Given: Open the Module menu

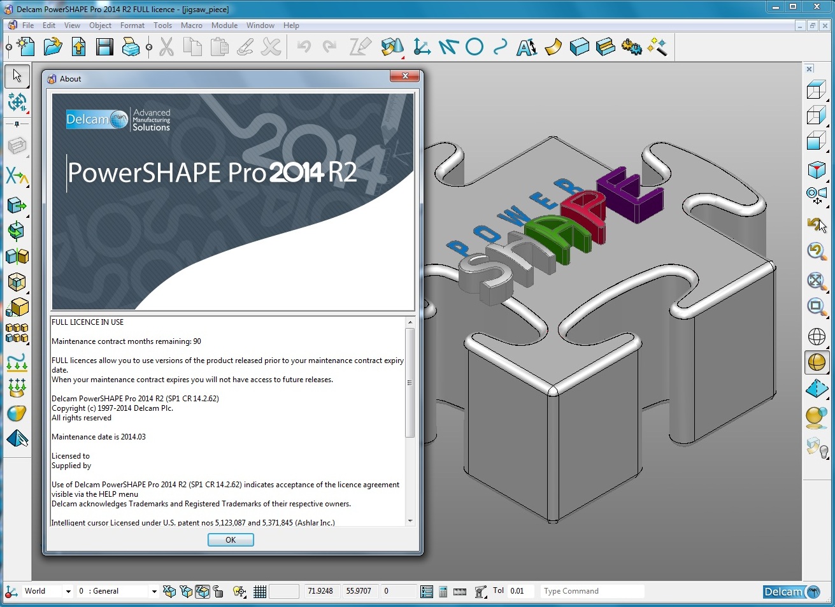Looking at the screenshot, I should pos(224,25).
